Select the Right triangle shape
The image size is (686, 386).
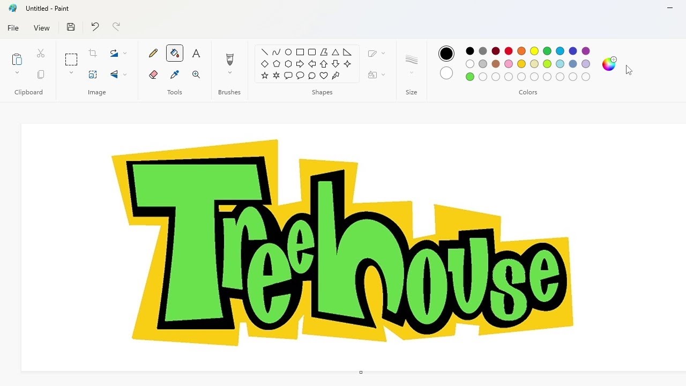click(x=347, y=52)
